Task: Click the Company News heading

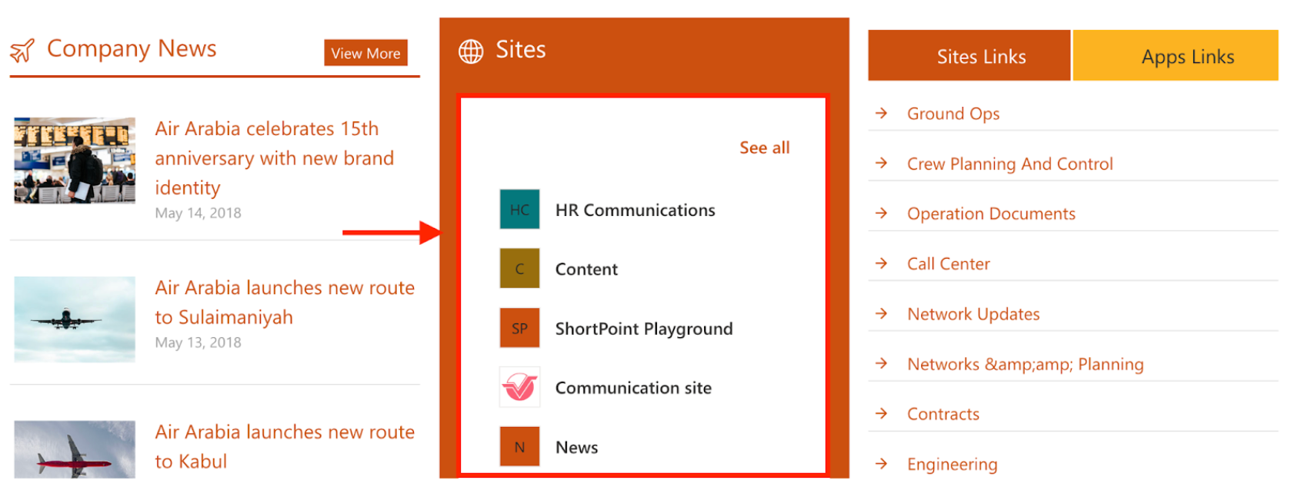Action: (132, 48)
